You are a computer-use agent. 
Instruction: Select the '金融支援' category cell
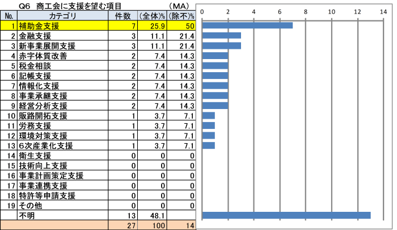63,36
